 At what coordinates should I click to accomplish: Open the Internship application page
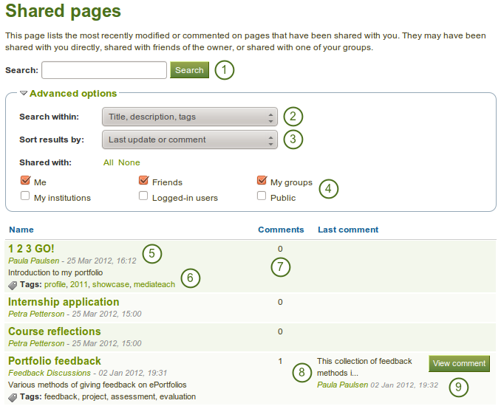click(64, 302)
